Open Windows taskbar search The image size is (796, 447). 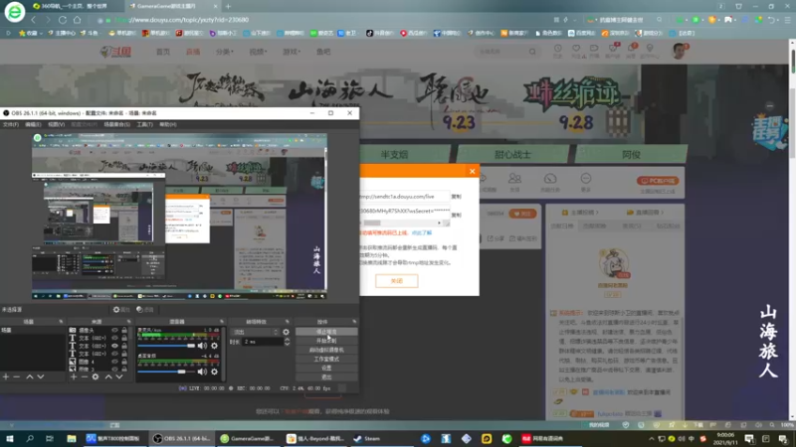point(30,439)
